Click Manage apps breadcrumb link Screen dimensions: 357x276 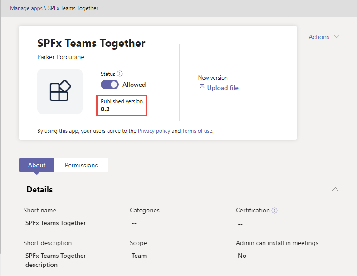tap(26, 8)
